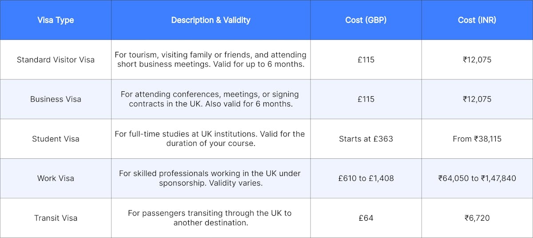This screenshot has width=533, height=238.
Task: Select the attending conferences description text
Action: (x=211, y=99)
